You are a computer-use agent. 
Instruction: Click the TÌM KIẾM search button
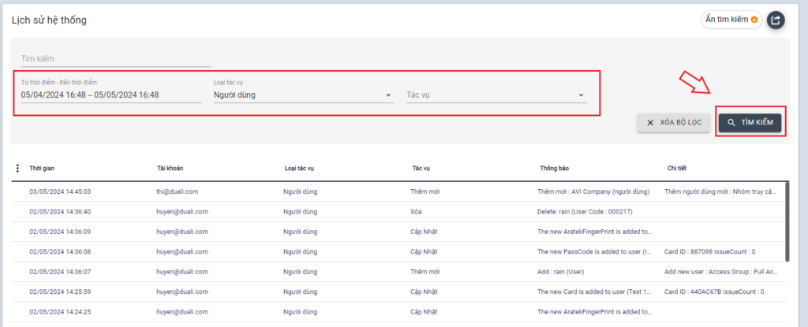[750, 122]
